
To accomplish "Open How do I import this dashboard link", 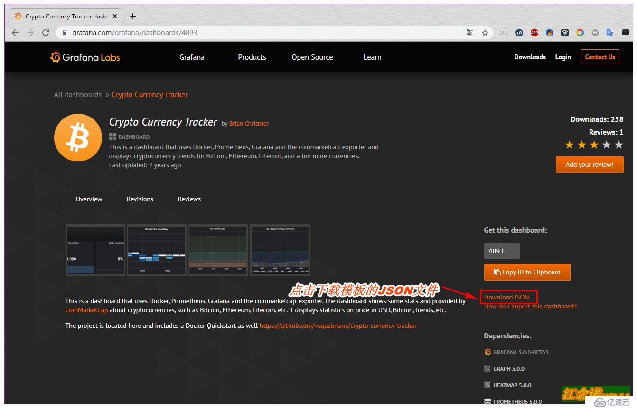I will pos(530,307).
